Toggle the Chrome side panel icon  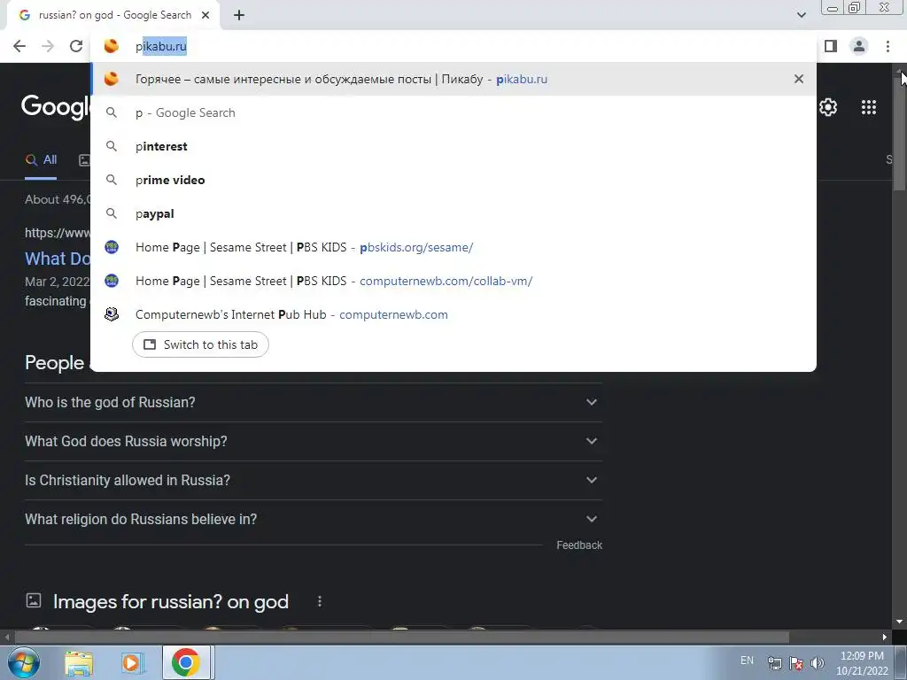(x=831, y=46)
